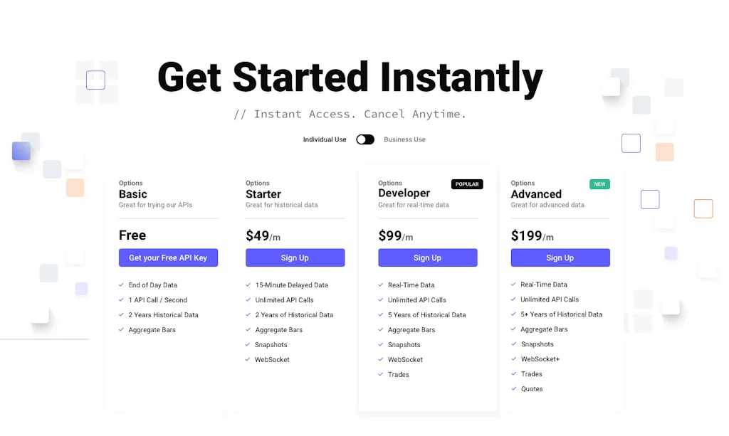This screenshot has height=436, width=729.
Task: Click the $199/m Advanced price
Action: point(532,235)
